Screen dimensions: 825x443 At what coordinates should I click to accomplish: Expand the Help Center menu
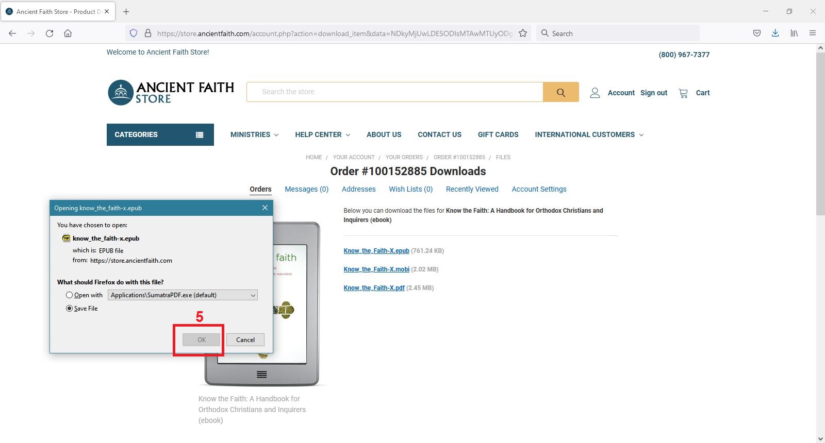322,134
